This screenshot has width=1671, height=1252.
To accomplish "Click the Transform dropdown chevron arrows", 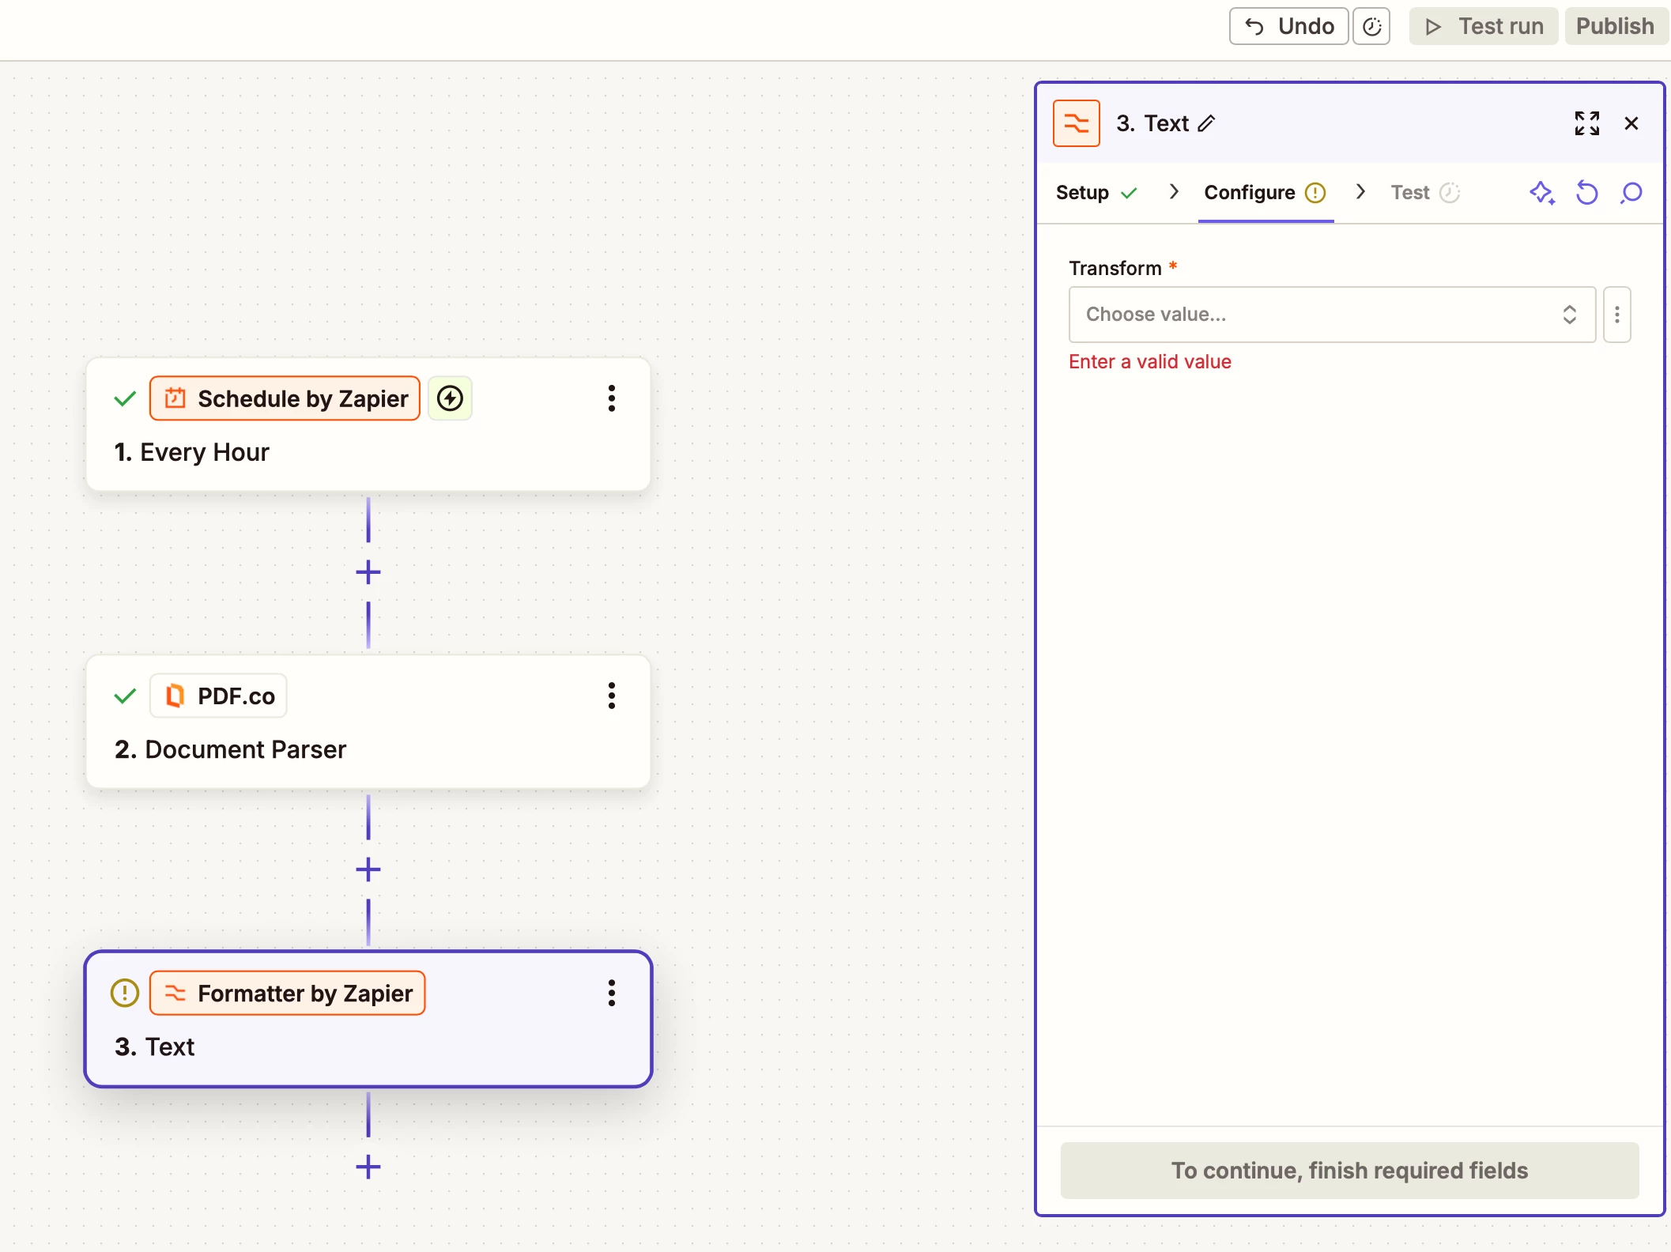I will [x=1569, y=315].
